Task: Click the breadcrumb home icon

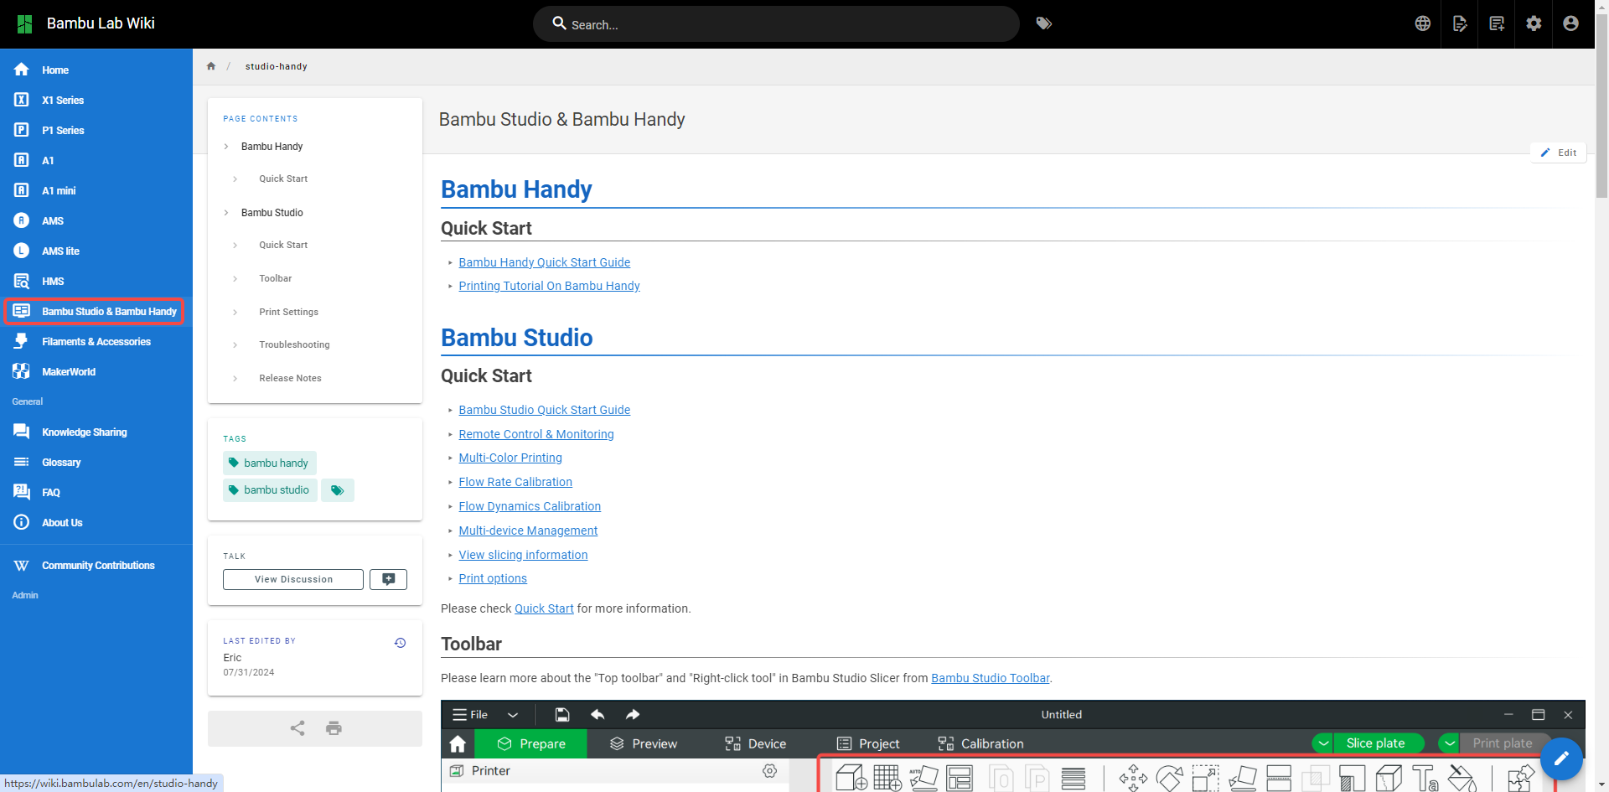Action: [211, 66]
